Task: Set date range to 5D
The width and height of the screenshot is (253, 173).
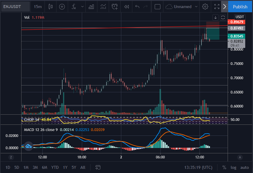Action: point(17,167)
